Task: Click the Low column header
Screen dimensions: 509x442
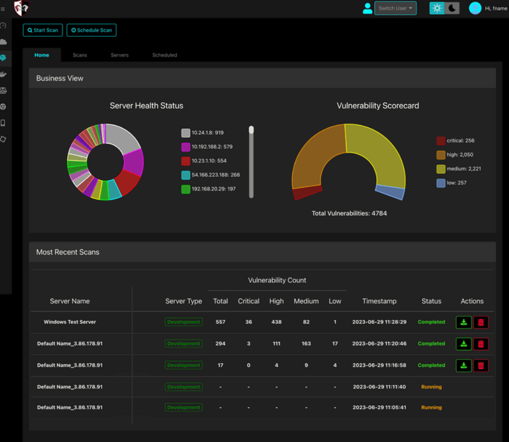Action: coord(335,301)
